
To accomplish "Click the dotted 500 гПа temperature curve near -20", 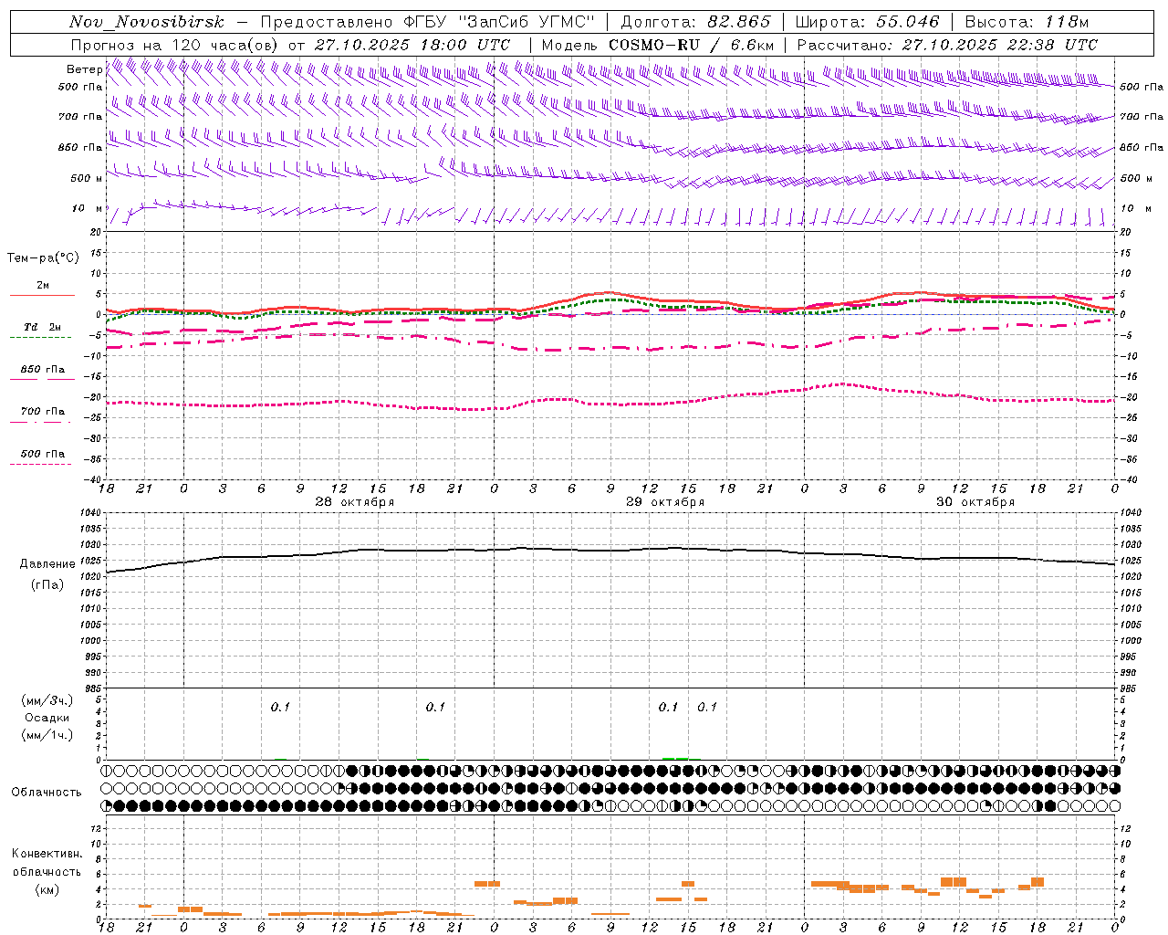I will tap(611, 403).
